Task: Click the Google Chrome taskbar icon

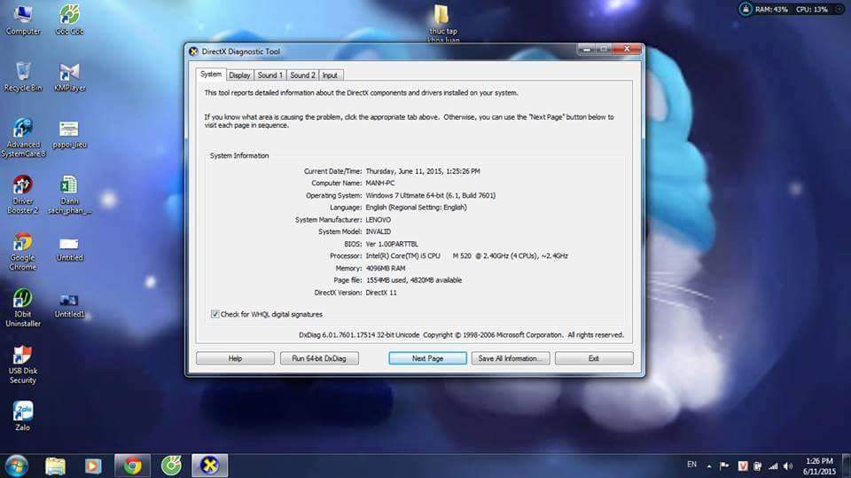Action: pos(133,465)
